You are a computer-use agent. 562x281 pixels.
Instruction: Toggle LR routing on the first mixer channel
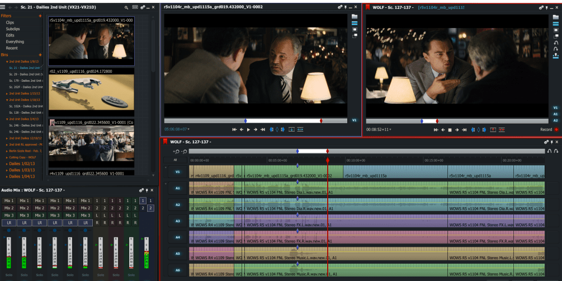click(x=8, y=222)
